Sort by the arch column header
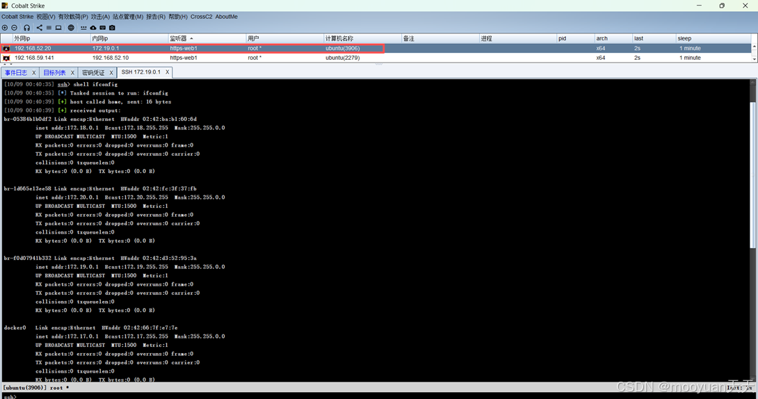Viewport: 758px width, 399px height. click(613, 38)
